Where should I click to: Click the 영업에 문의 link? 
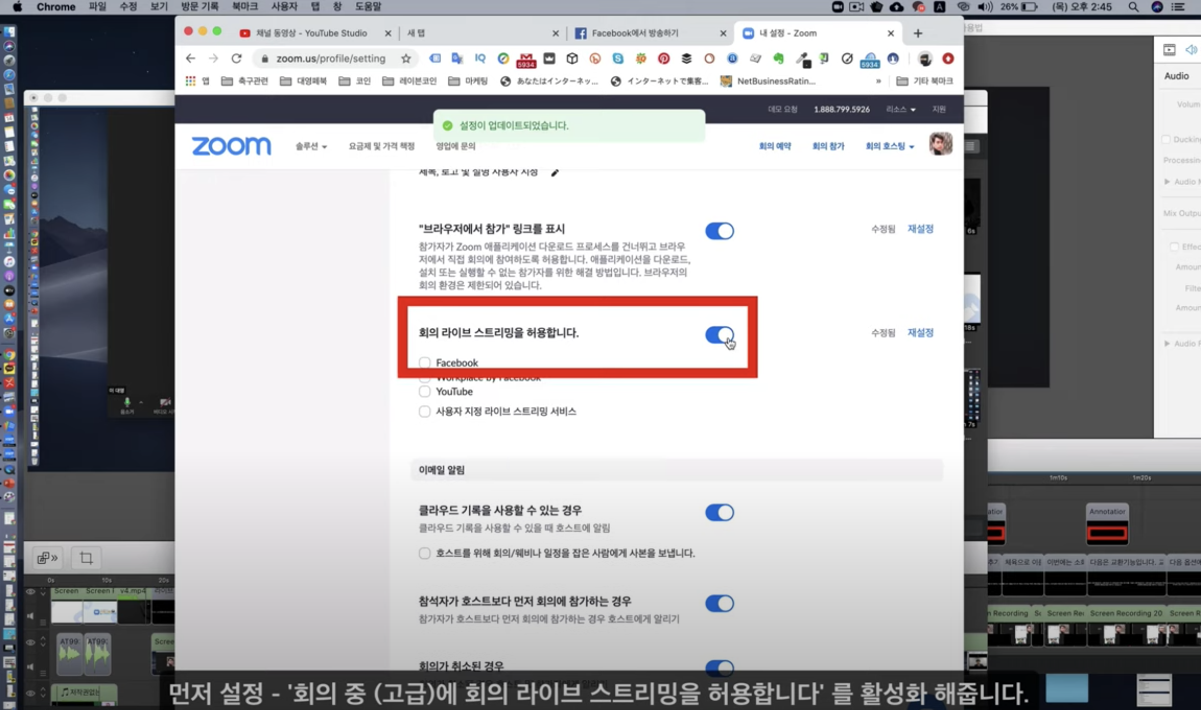455,146
